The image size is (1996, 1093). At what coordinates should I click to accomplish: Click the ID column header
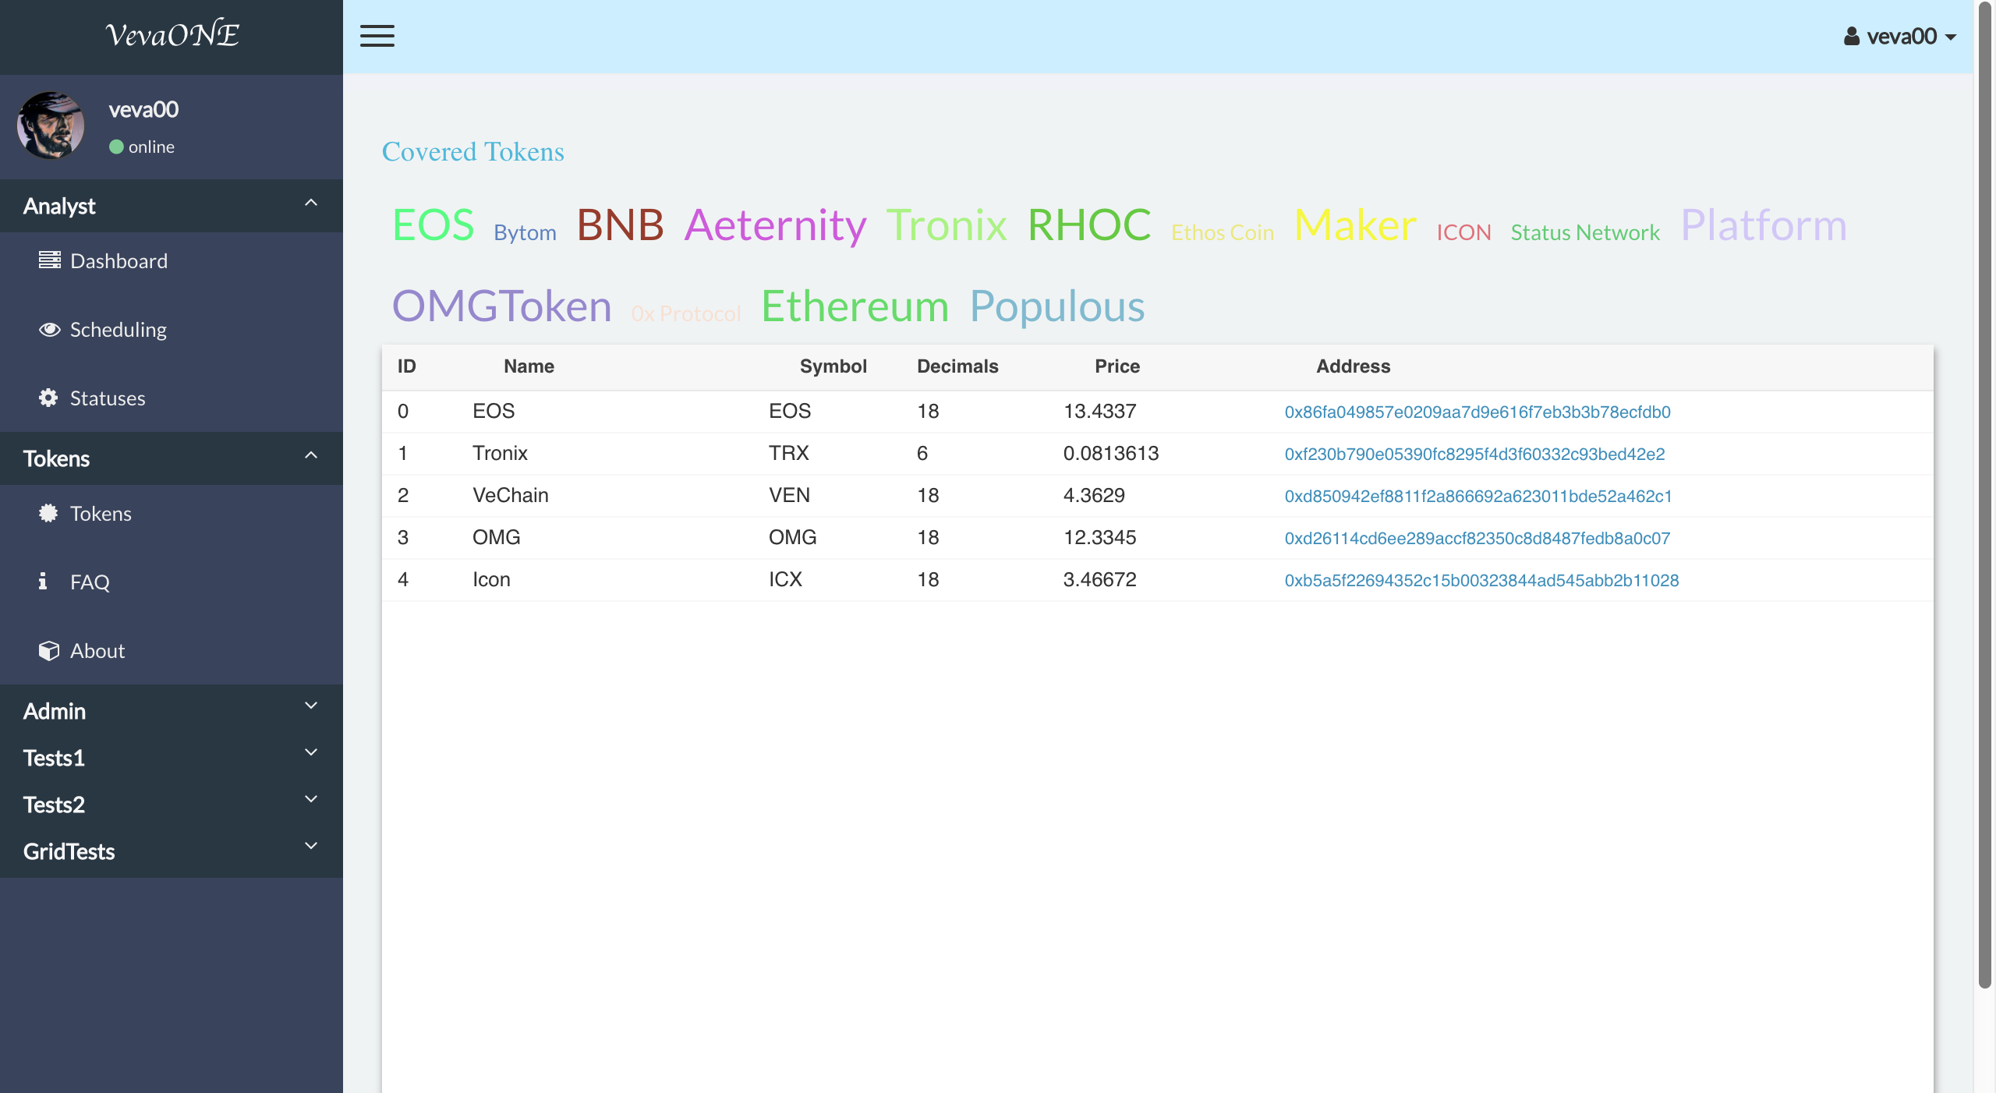[x=407, y=366]
